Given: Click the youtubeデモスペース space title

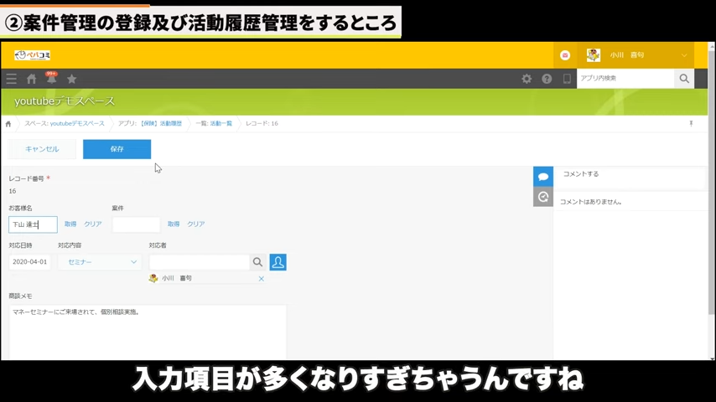Looking at the screenshot, I should pos(65,101).
